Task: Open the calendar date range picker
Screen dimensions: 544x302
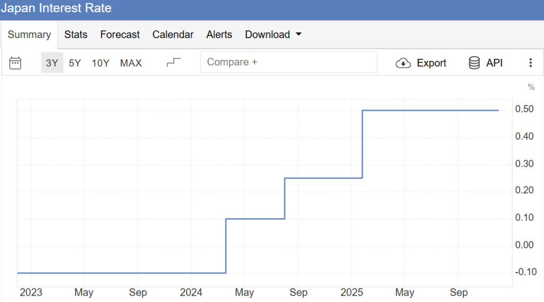Action: (15, 63)
